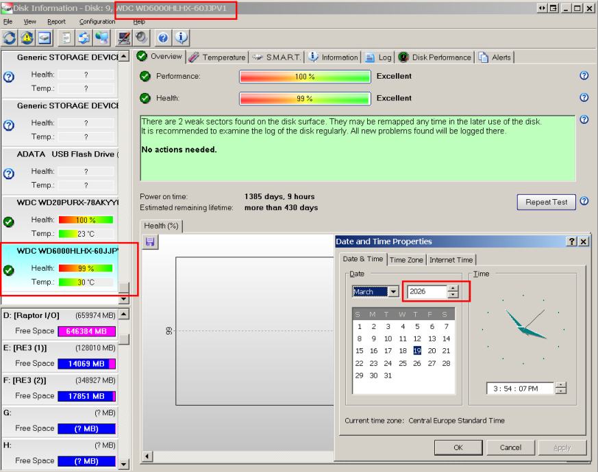Select day 31 in the March calendar
This screenshot has height=472, width=598.
[388, 376]
